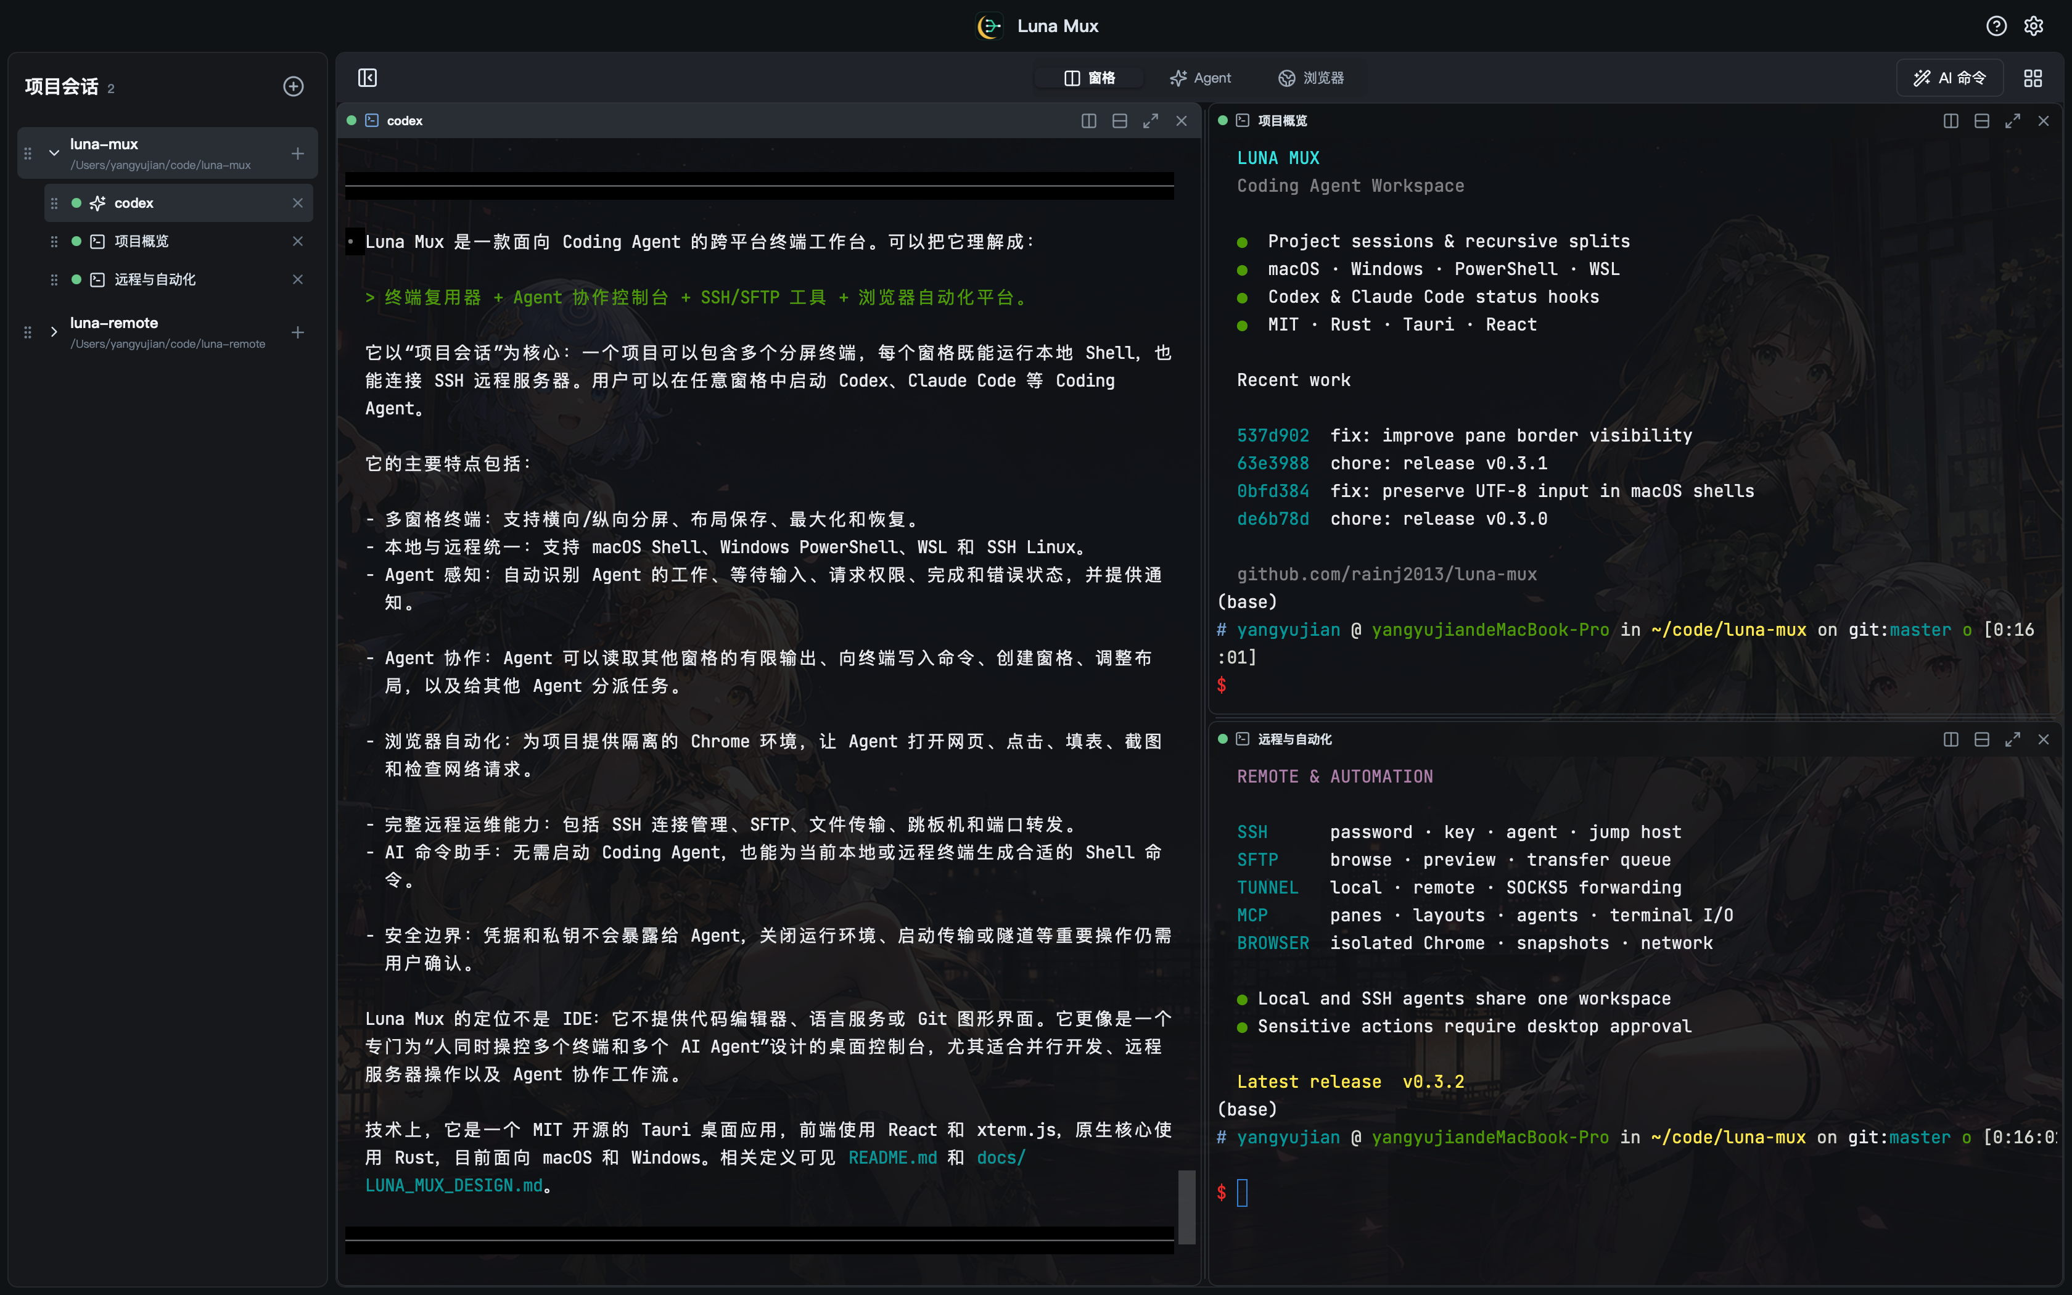This screenshot has height=1295, width=2072.
Task: Click the $ prompt in 项目概览 terminal
Action: point(1222,685)
